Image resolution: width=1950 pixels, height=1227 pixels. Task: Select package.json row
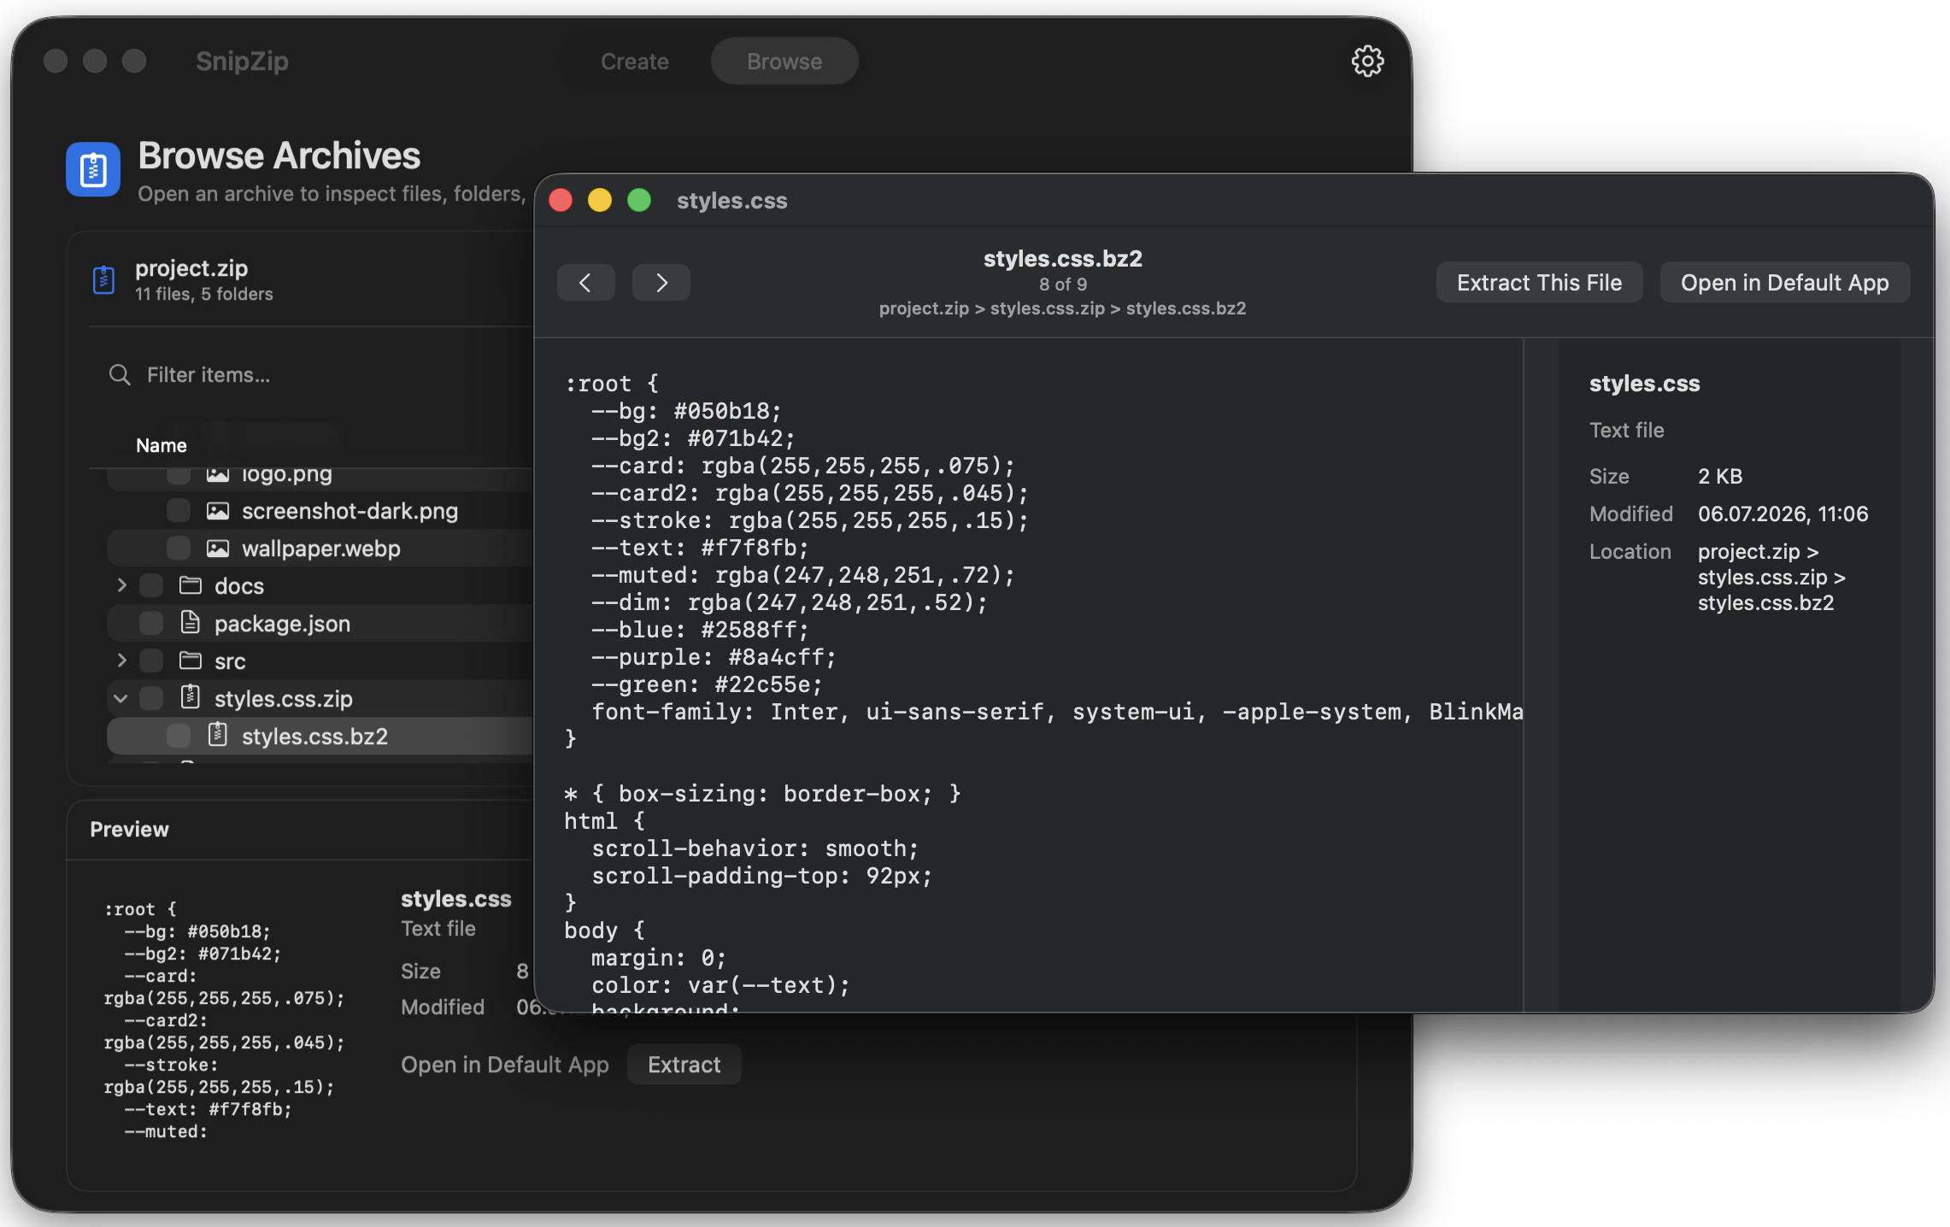click(320, 624)
